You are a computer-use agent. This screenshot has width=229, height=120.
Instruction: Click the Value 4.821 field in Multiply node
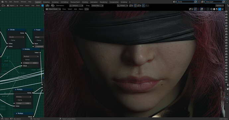(x=31, y=63)
